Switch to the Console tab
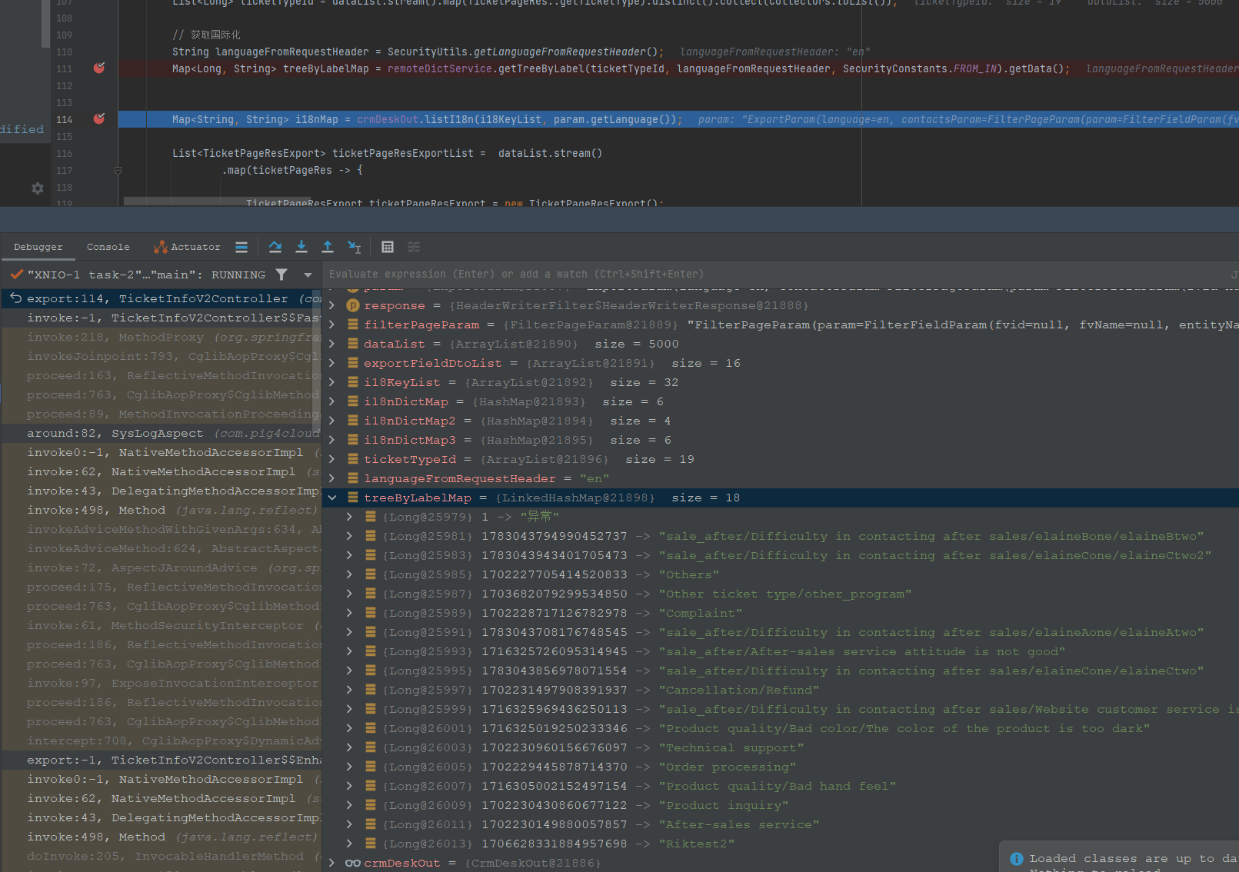This screenshot has width=1239, height=872. tap(108, 247)
